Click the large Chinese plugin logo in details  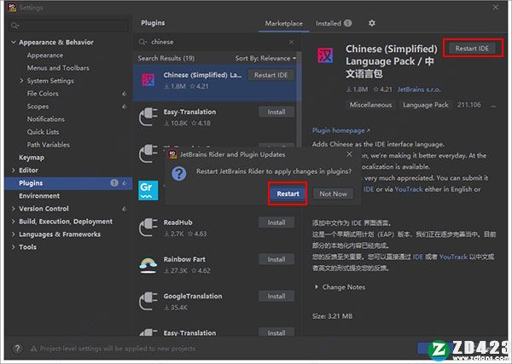coord(325,55)
